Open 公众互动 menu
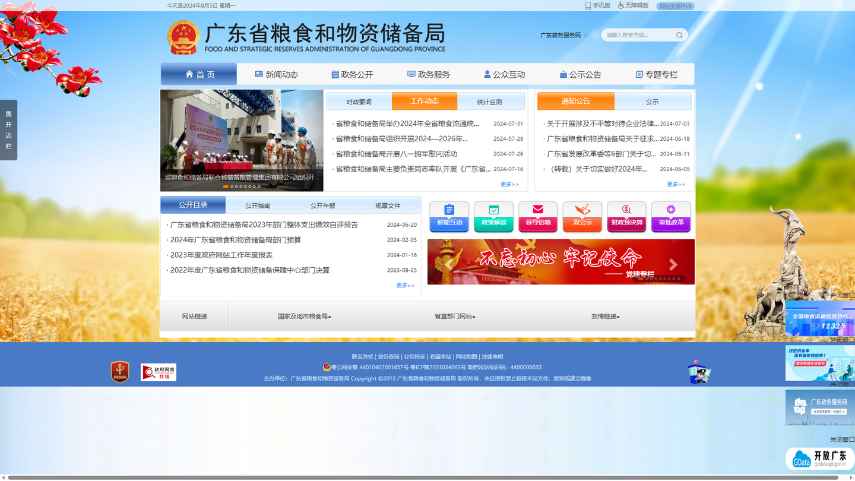The image size is (855, 481). click(505, 74)
